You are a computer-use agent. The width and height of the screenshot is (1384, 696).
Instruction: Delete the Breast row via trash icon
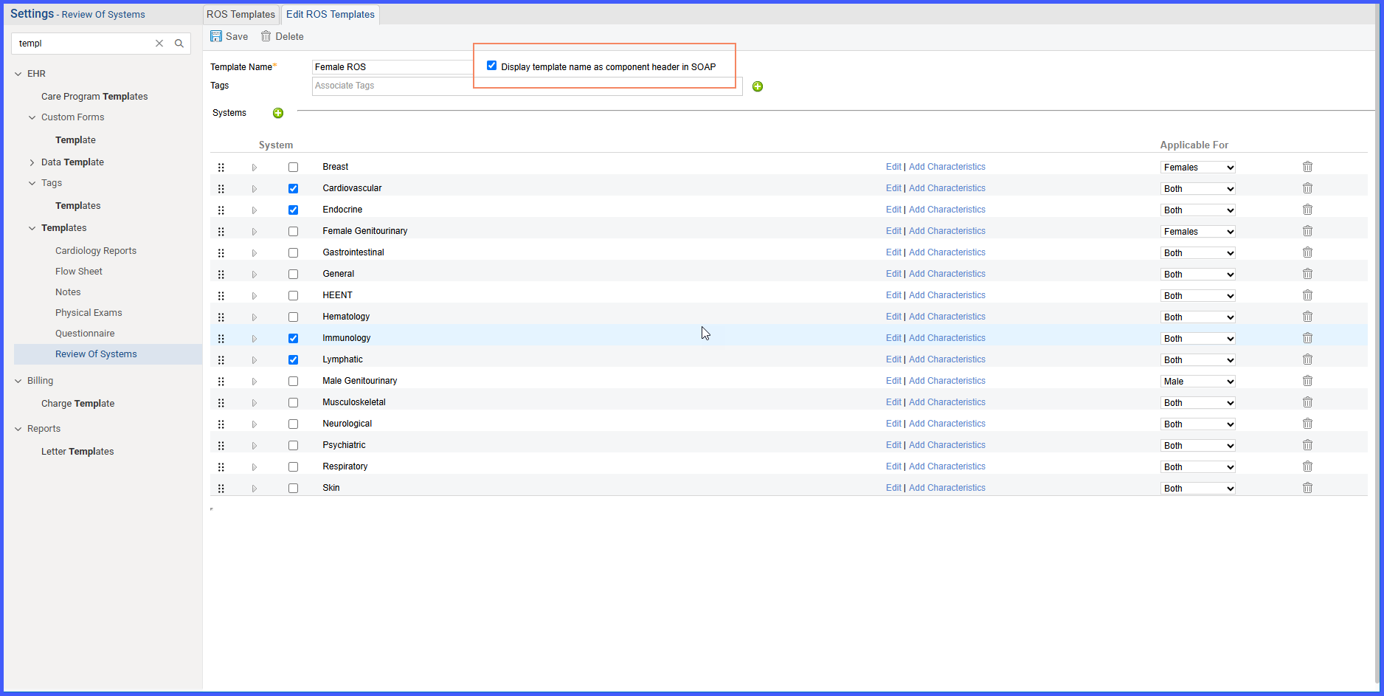(1307, 167)
